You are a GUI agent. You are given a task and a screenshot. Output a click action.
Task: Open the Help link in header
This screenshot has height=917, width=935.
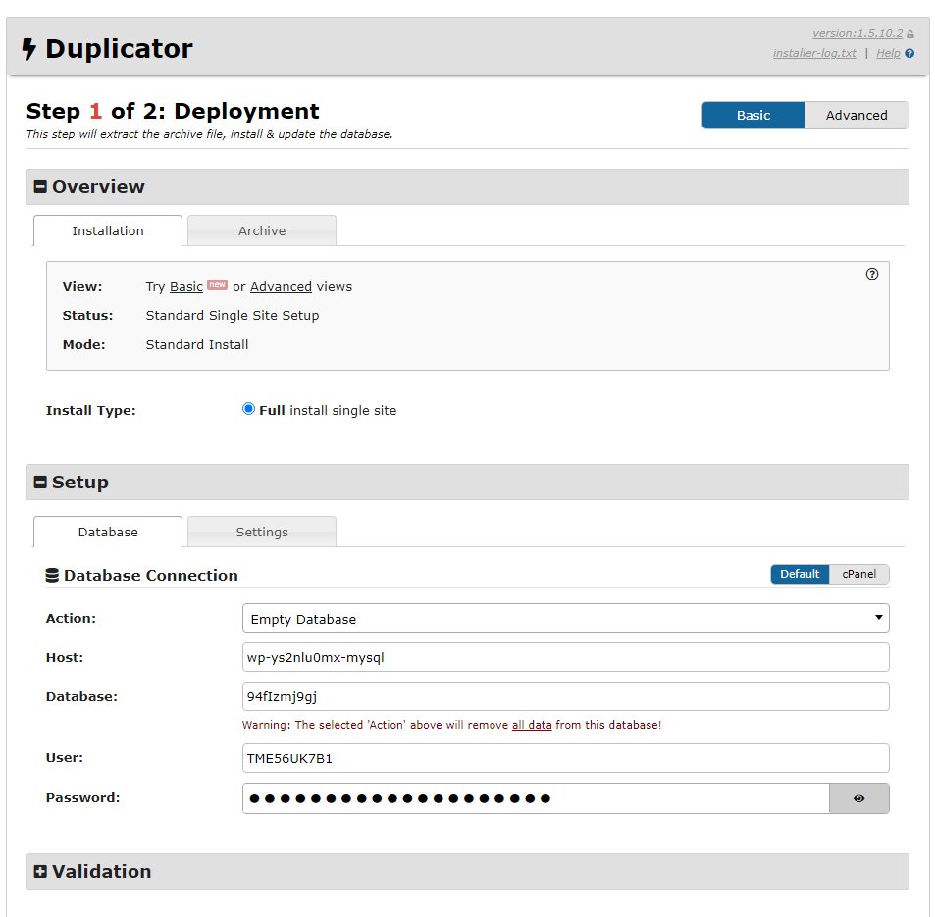[x=888, y=53]
